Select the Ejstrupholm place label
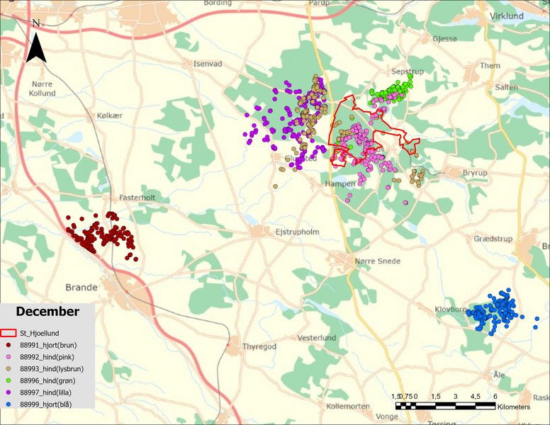The image size is (550, 425). coord(297,232)
